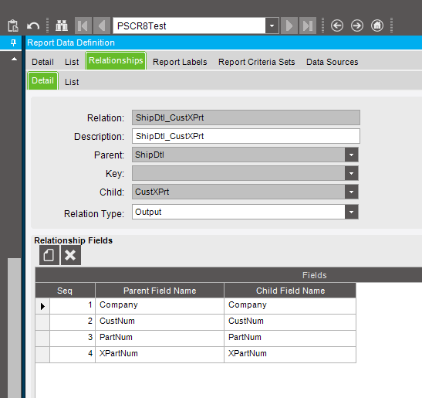Click the Description input field
Image resolution: width=422 pixels, height=398 pixels.
click(x=246, y=136)
